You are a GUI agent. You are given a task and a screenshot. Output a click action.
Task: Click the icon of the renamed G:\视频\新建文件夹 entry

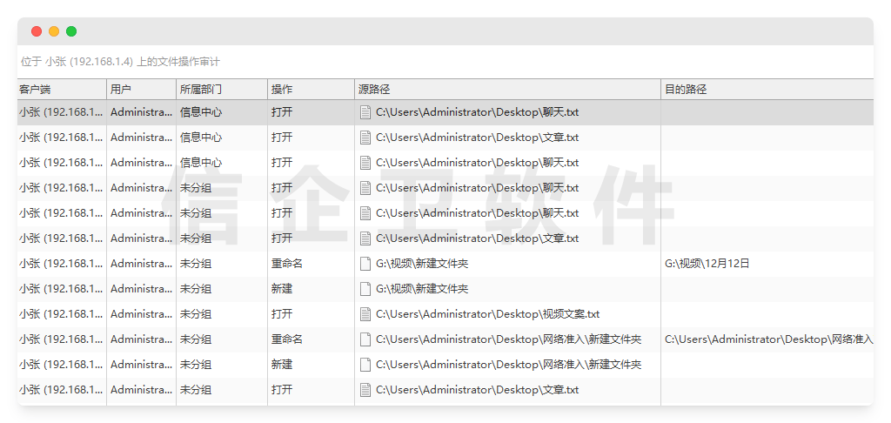365,264
